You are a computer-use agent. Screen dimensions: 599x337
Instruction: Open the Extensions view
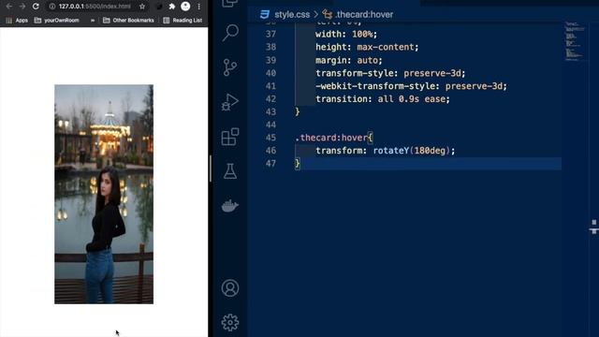coord(230,137)
